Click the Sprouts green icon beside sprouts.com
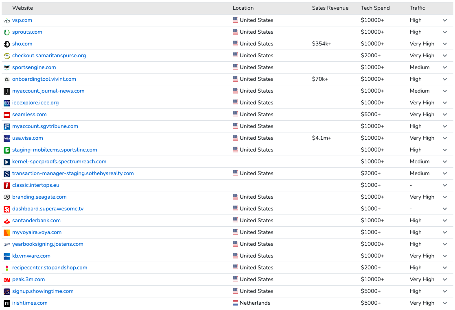The image size is (455, 310). point(7,32)
